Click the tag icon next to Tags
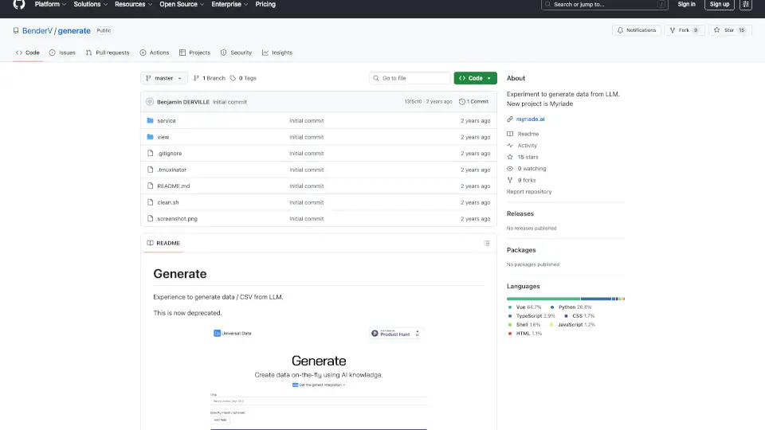The width and height of the screenshot is (765, 430). tap(233, 78)
